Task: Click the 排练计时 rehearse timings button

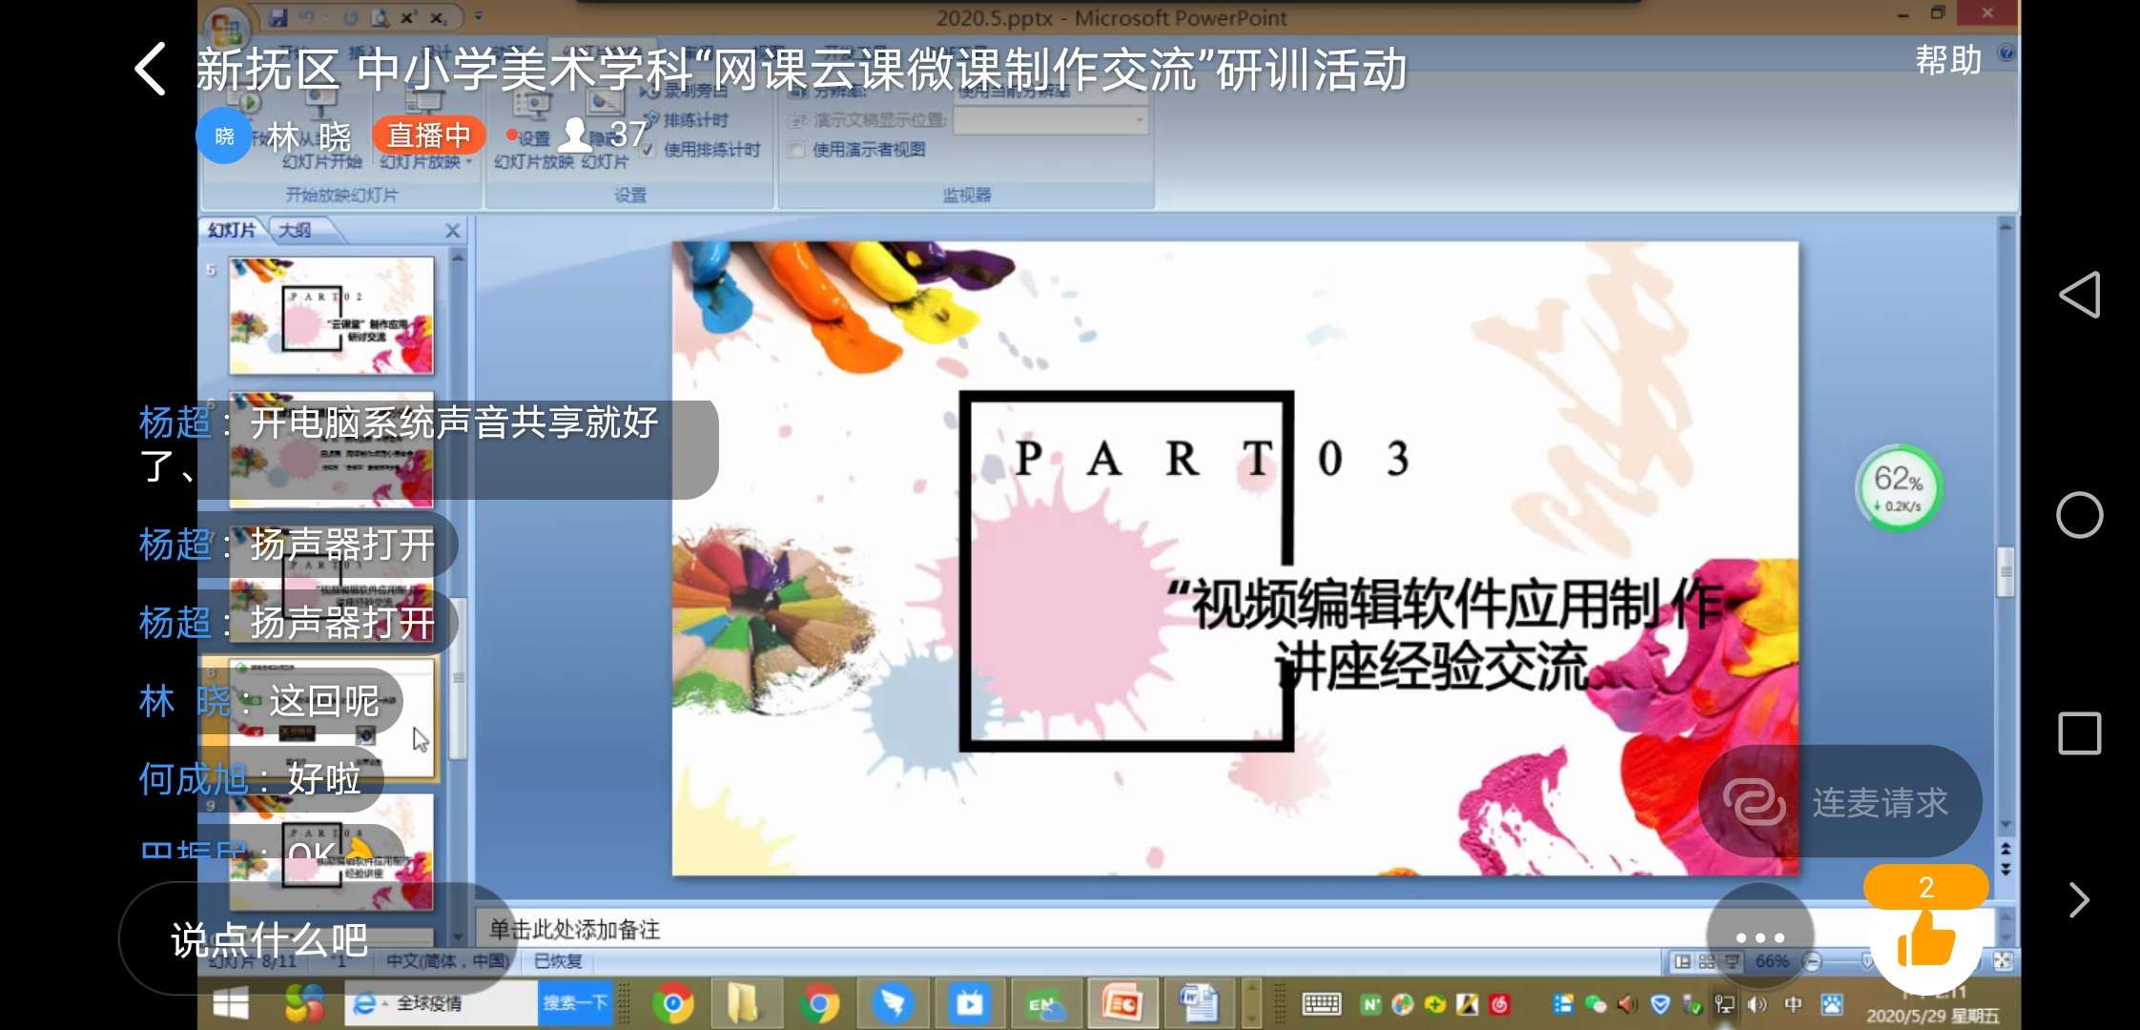Action: pos(688,120)
